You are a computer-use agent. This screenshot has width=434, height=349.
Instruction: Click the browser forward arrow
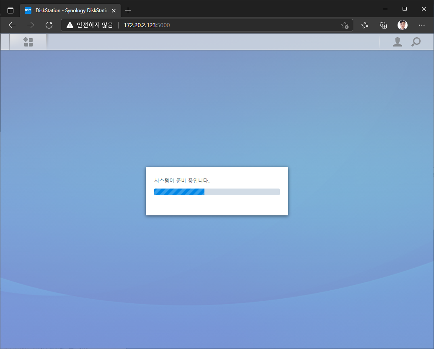click(31, 25)
